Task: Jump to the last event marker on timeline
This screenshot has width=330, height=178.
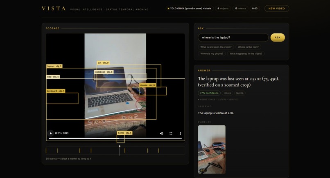Action: (159, 150)
